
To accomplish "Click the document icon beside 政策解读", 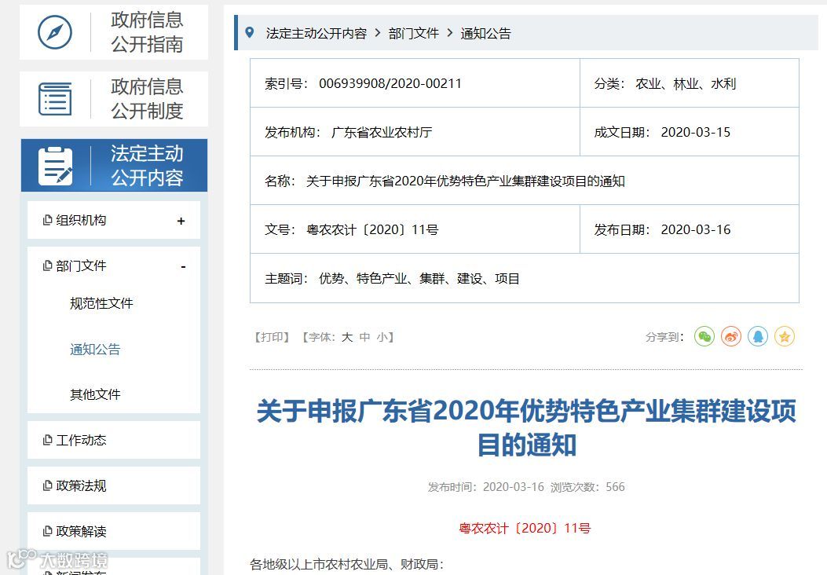I will [x=47, y=531].
